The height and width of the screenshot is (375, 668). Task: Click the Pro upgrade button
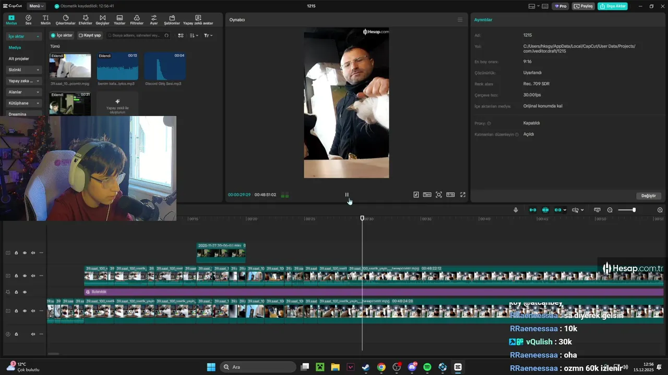[561, 6]
